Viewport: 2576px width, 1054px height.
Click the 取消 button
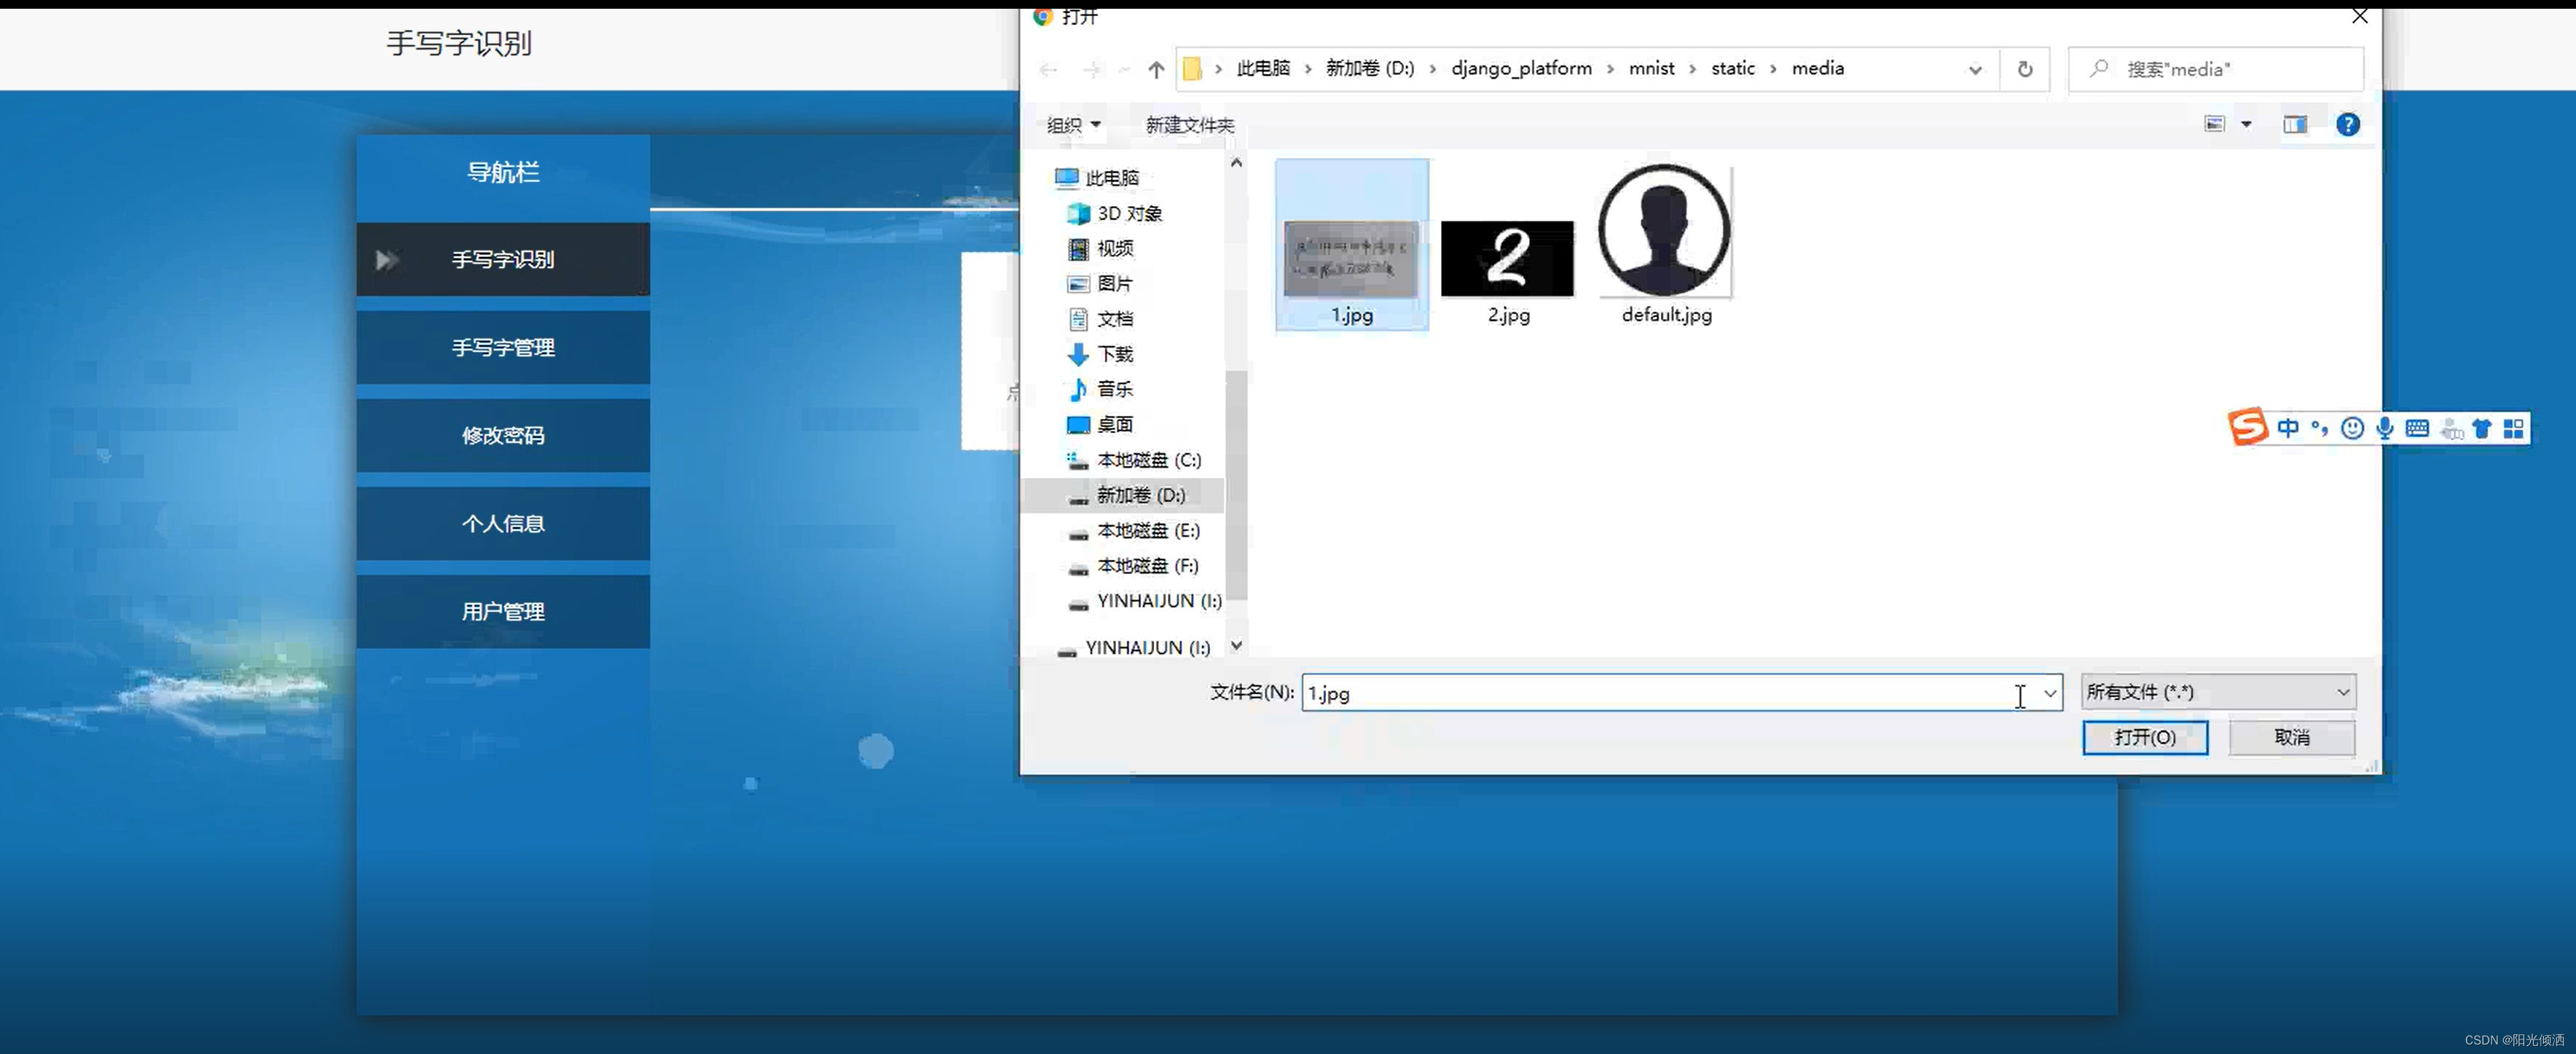[x=2291, y=737]
